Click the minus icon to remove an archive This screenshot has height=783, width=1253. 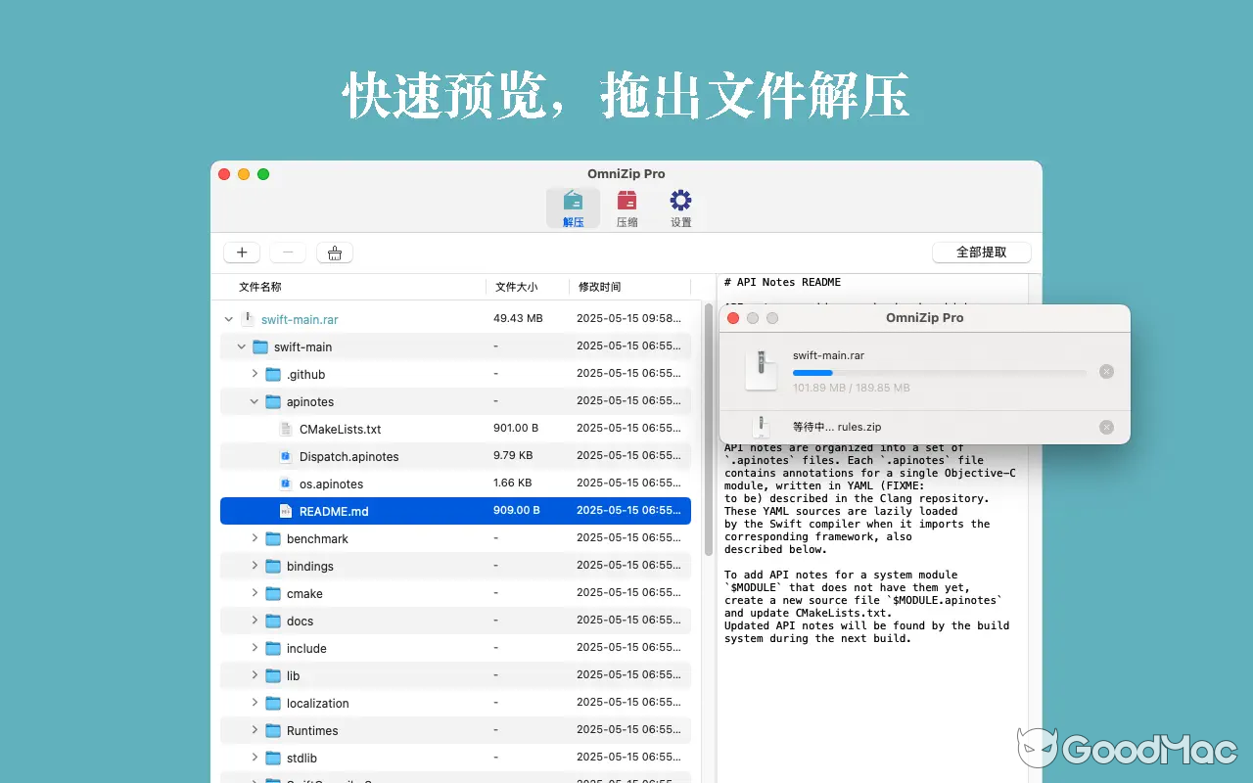pyautogui.click(x=287, y=252)
